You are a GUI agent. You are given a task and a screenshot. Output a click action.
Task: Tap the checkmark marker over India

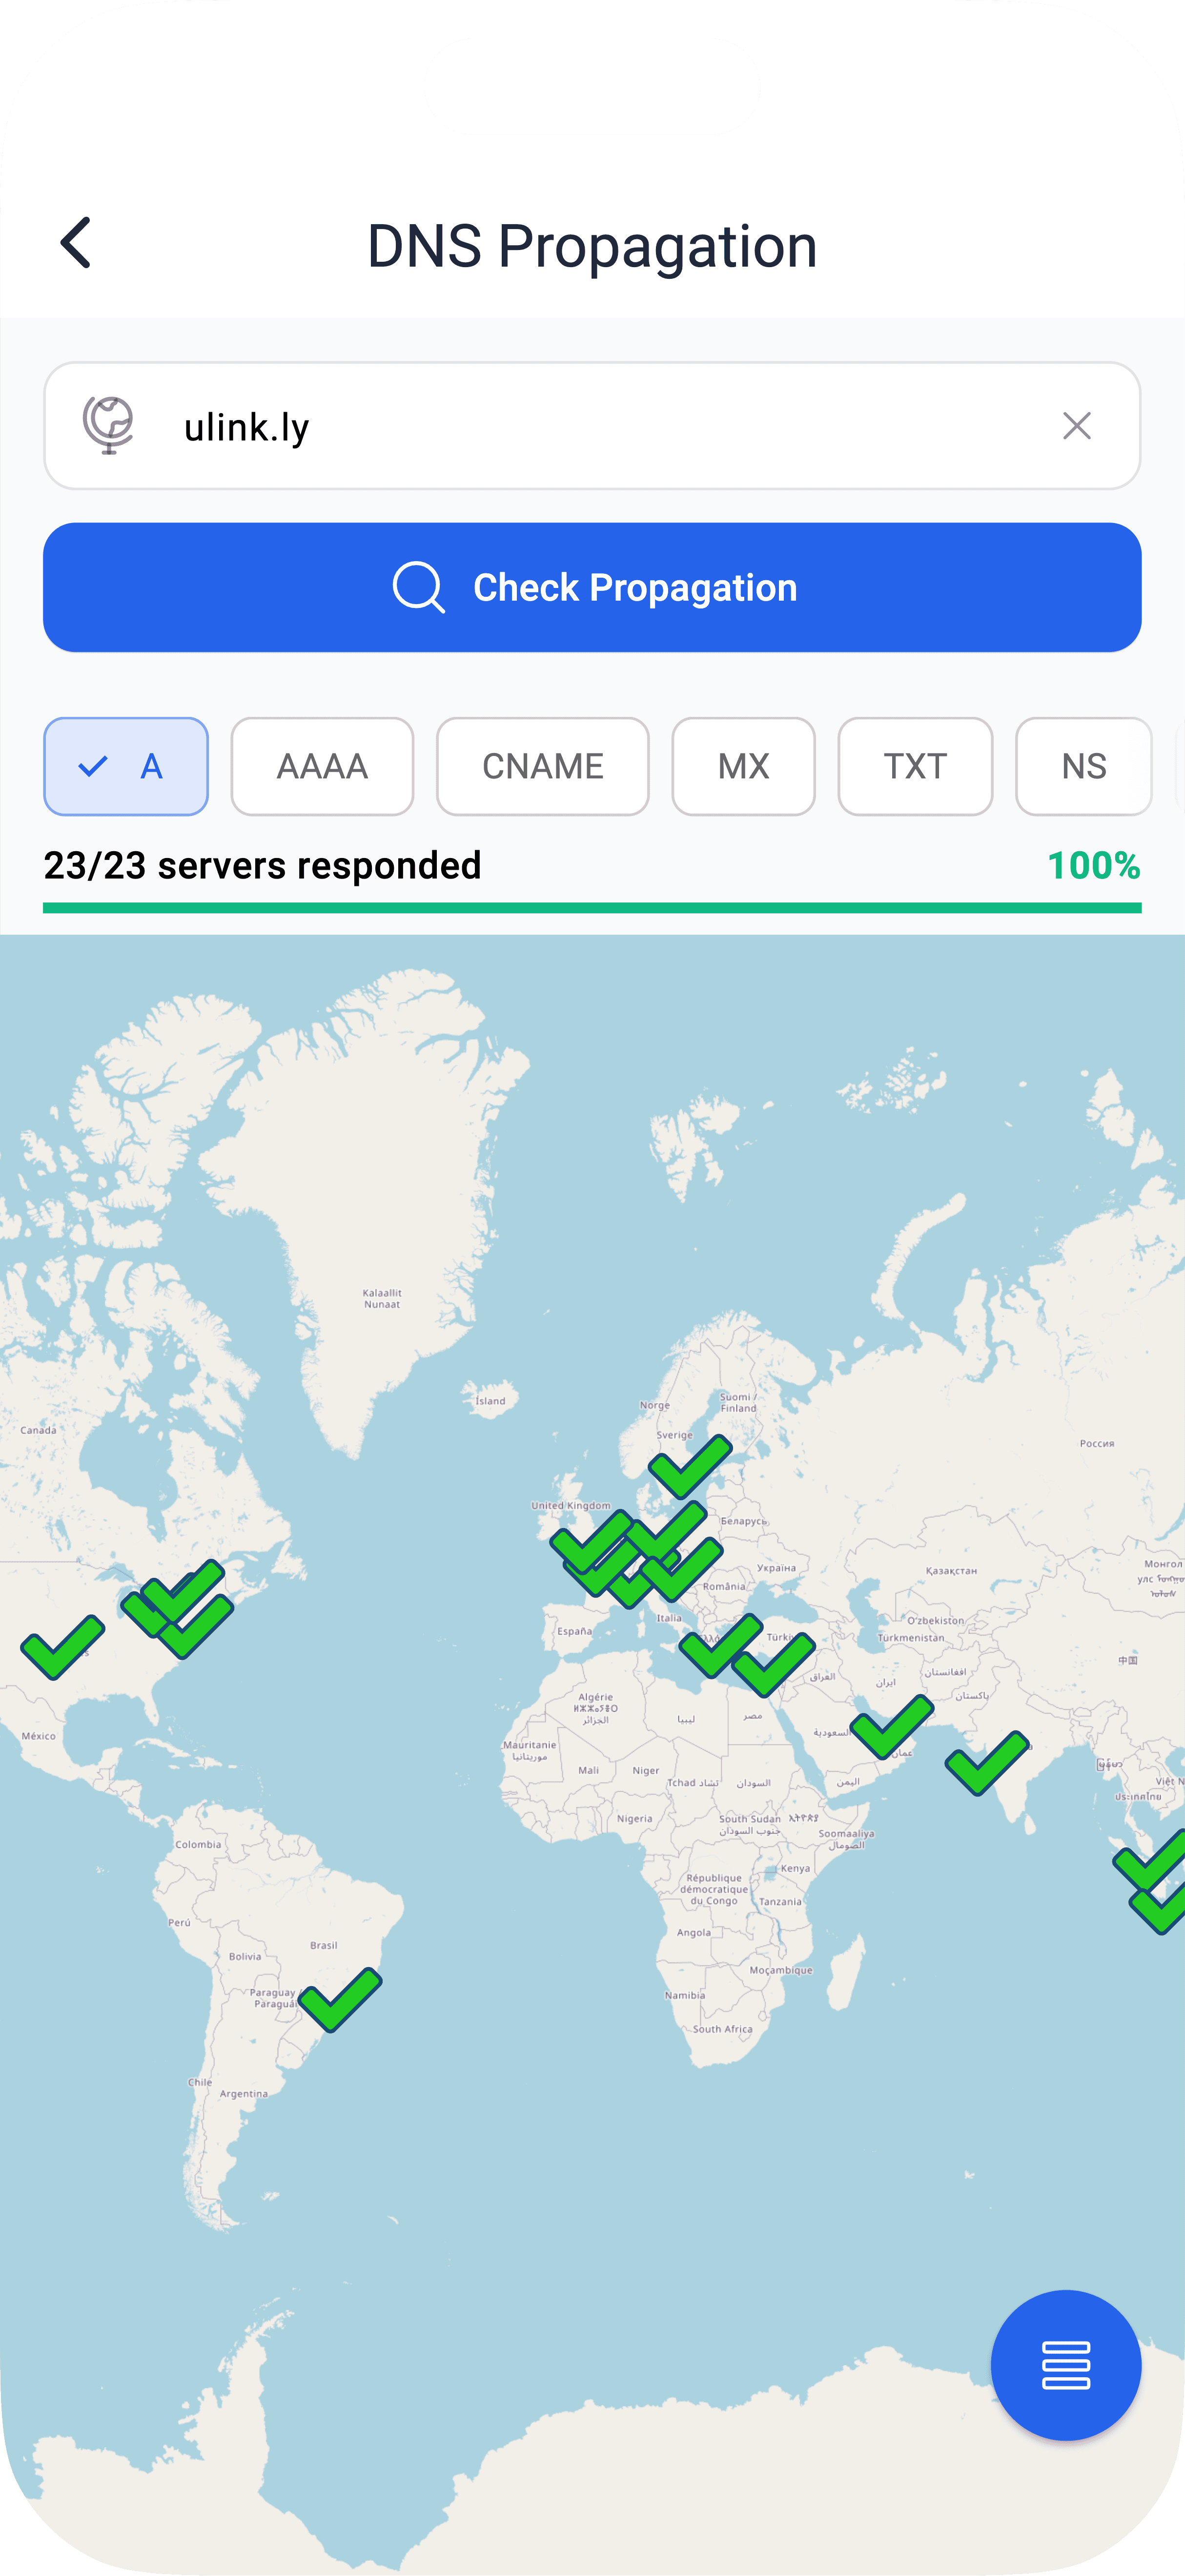pos(987,1763)
